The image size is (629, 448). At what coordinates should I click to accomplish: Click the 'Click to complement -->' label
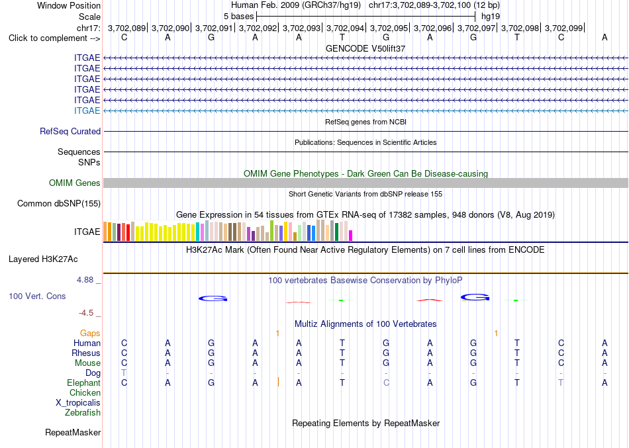(x=54, y=38)
